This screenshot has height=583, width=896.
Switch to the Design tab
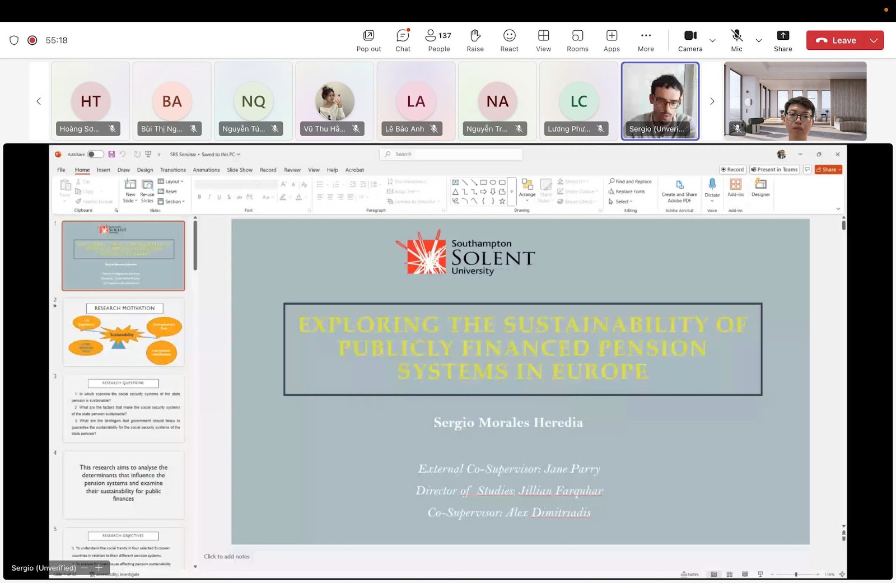[x=145, y=170]
